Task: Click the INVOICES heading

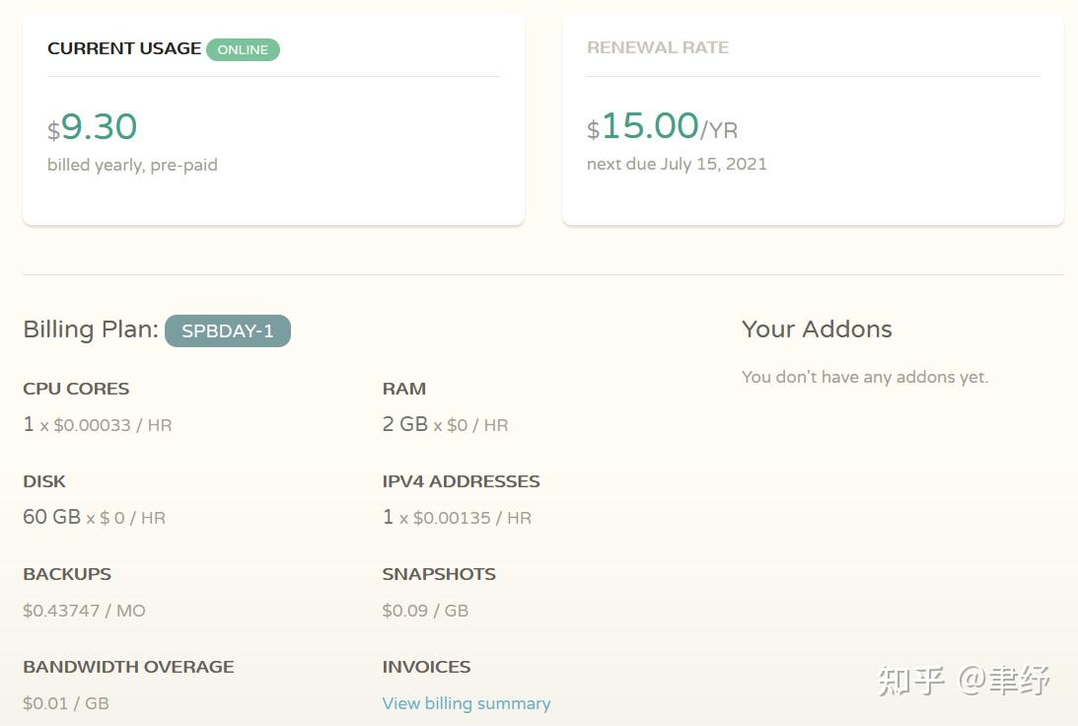Action: click(x=426, y=667)
